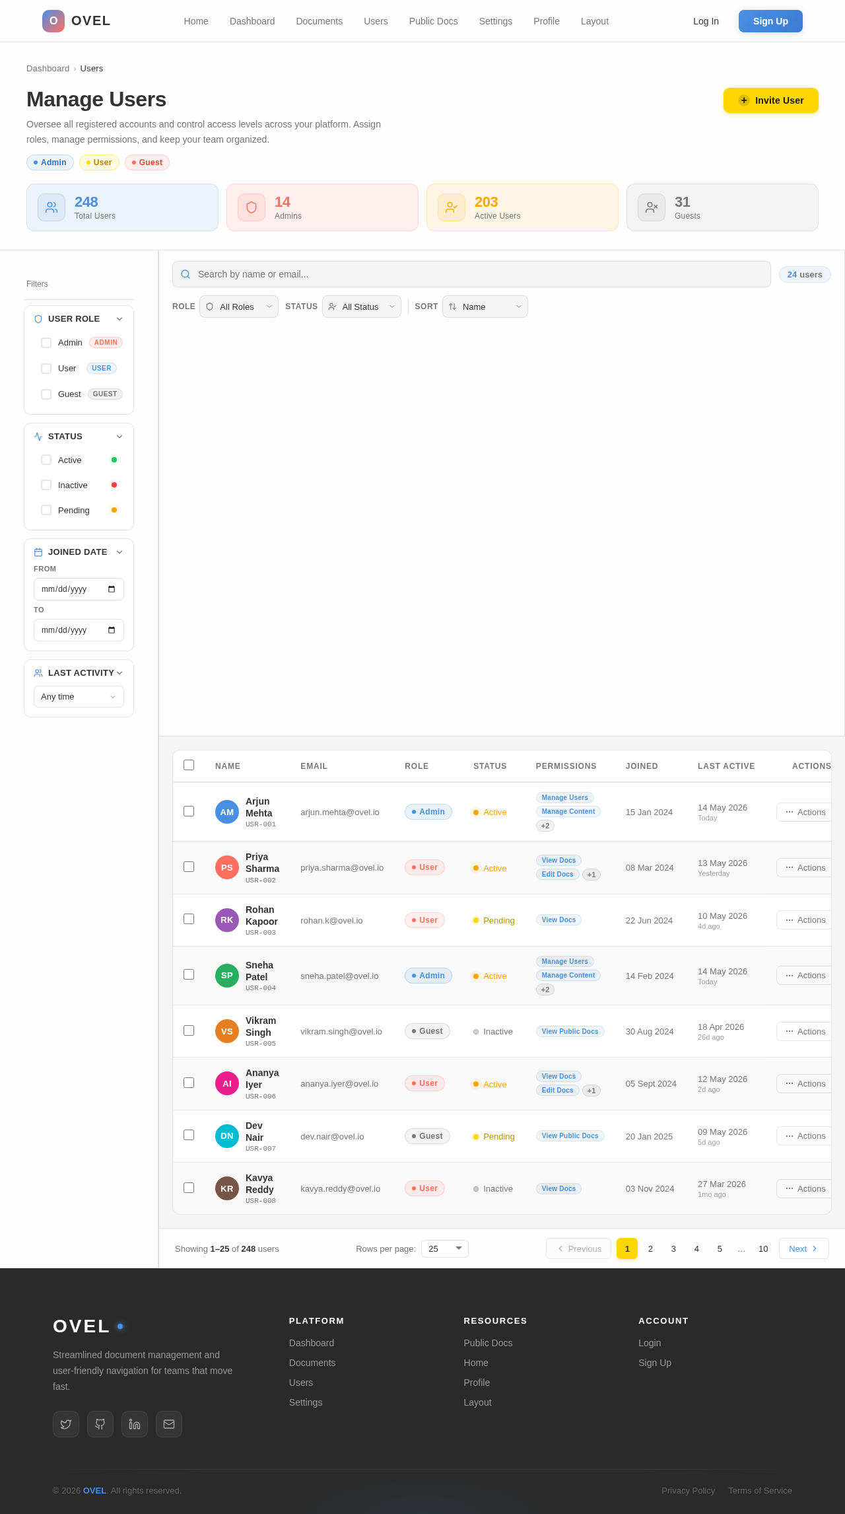The height and width of the screenshot is (1514, 845).
Task: Open Actions menu for Priya Sharma
Action: 805,867
